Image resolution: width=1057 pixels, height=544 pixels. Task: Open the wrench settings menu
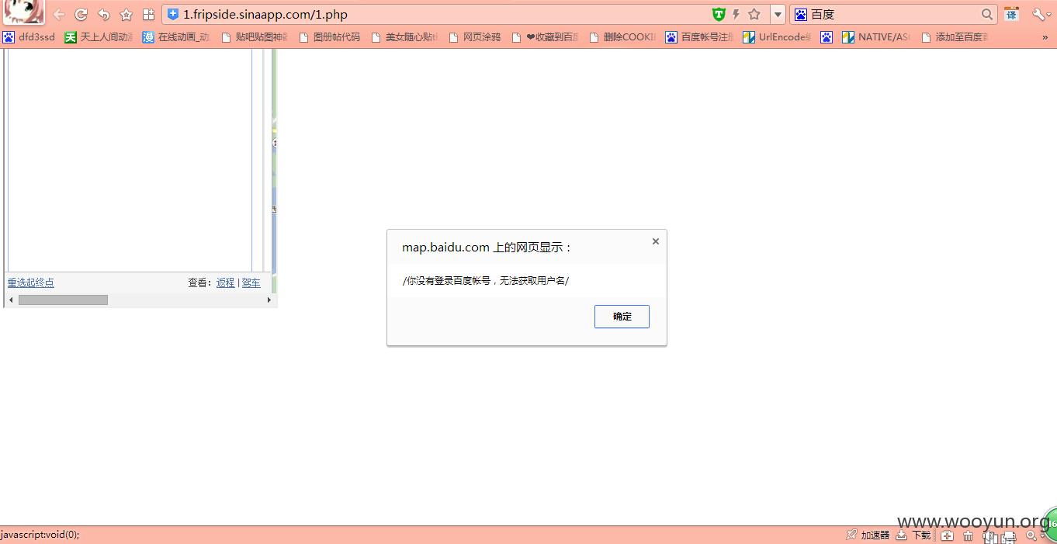[x=1039, y=15]
